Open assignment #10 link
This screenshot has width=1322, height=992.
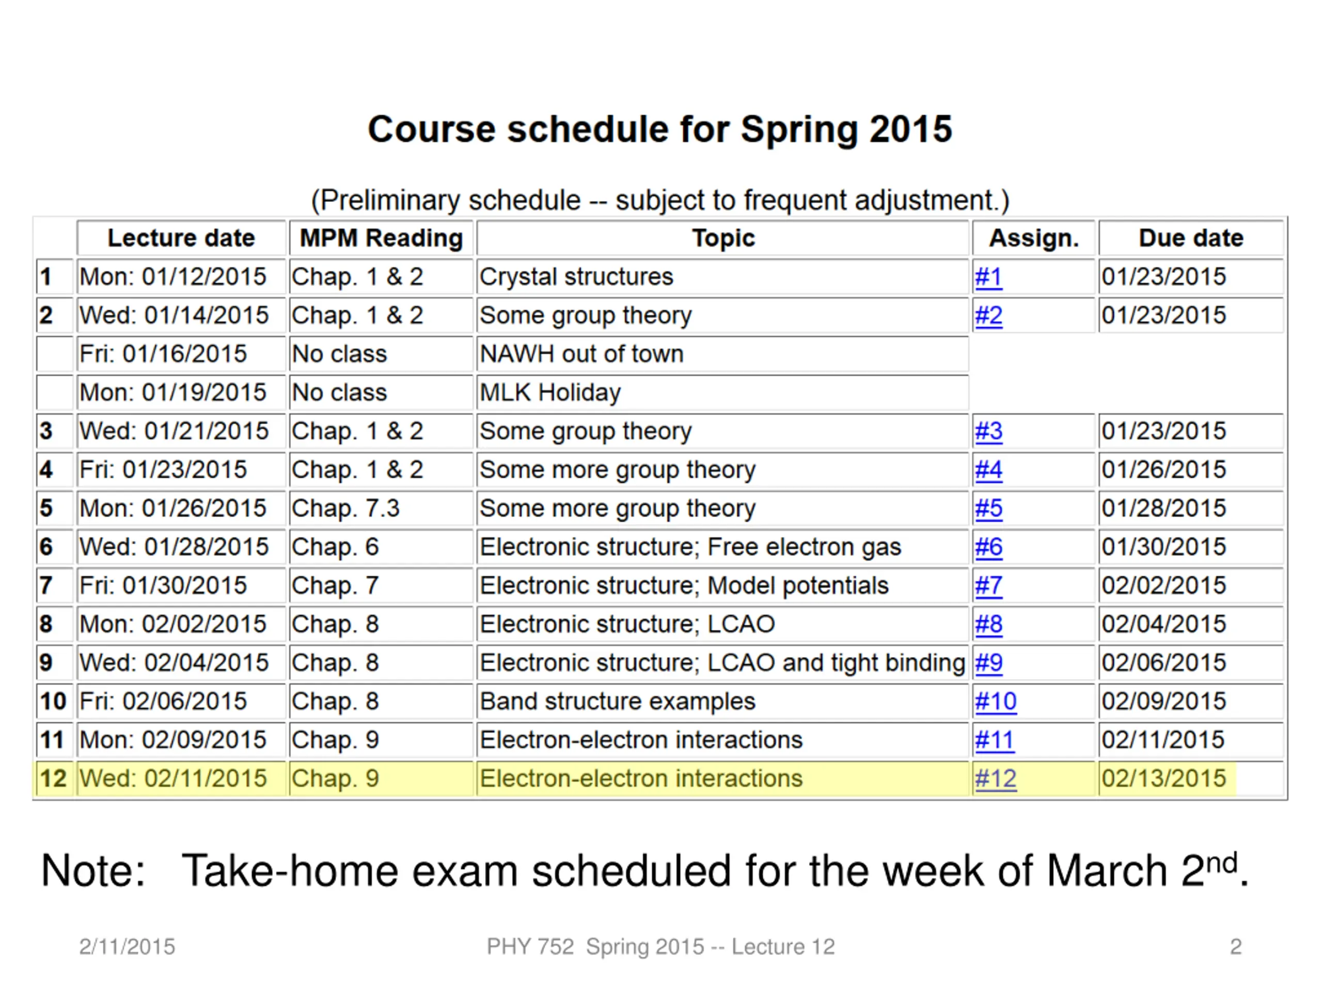996,701
